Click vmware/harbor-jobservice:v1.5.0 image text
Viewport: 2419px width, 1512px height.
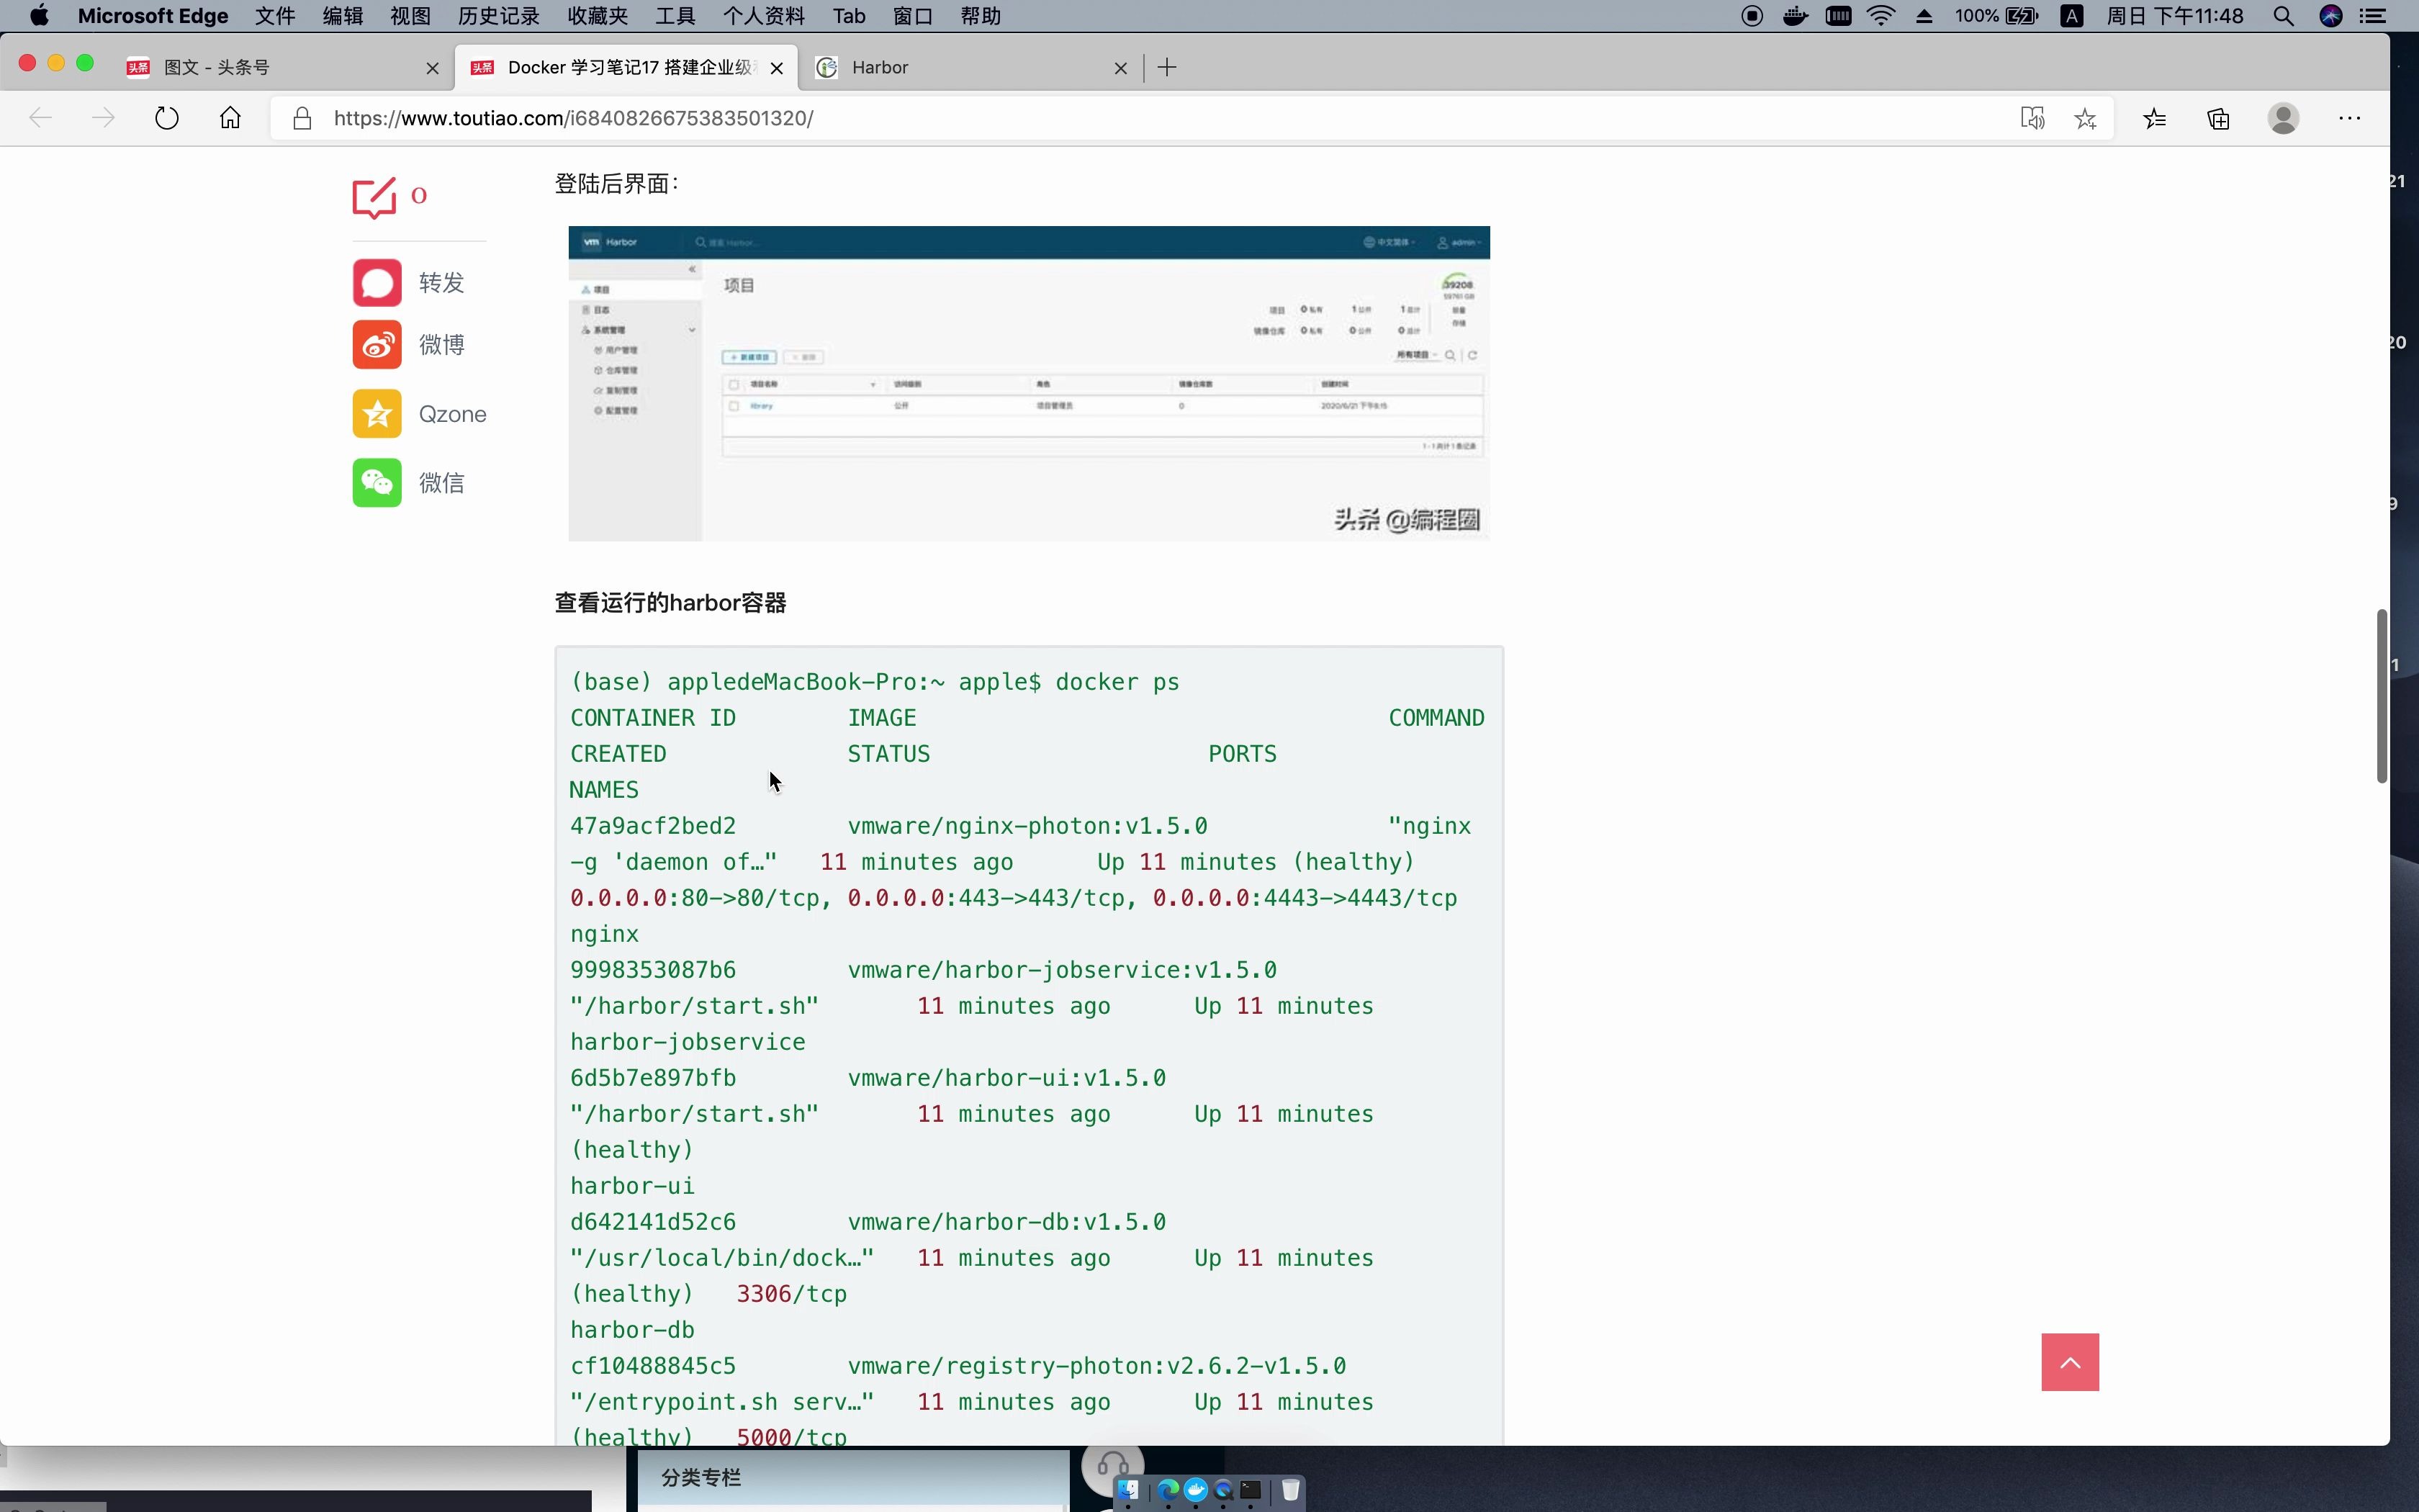[x=1062, y=970]
